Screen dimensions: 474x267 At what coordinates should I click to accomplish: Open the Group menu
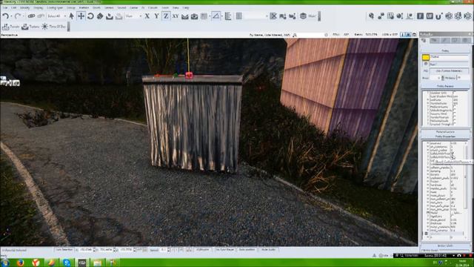[x=71, y=7]
